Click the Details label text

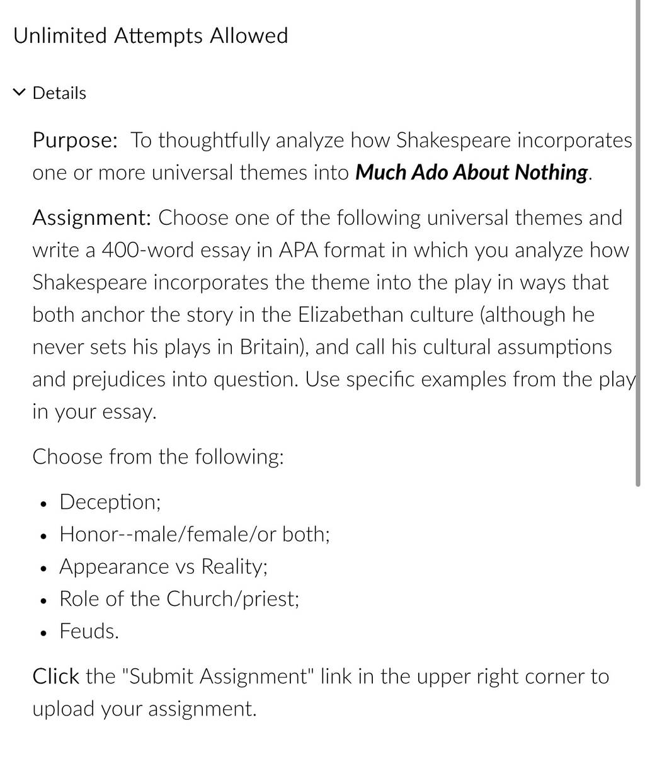click(x=59, y=93)
